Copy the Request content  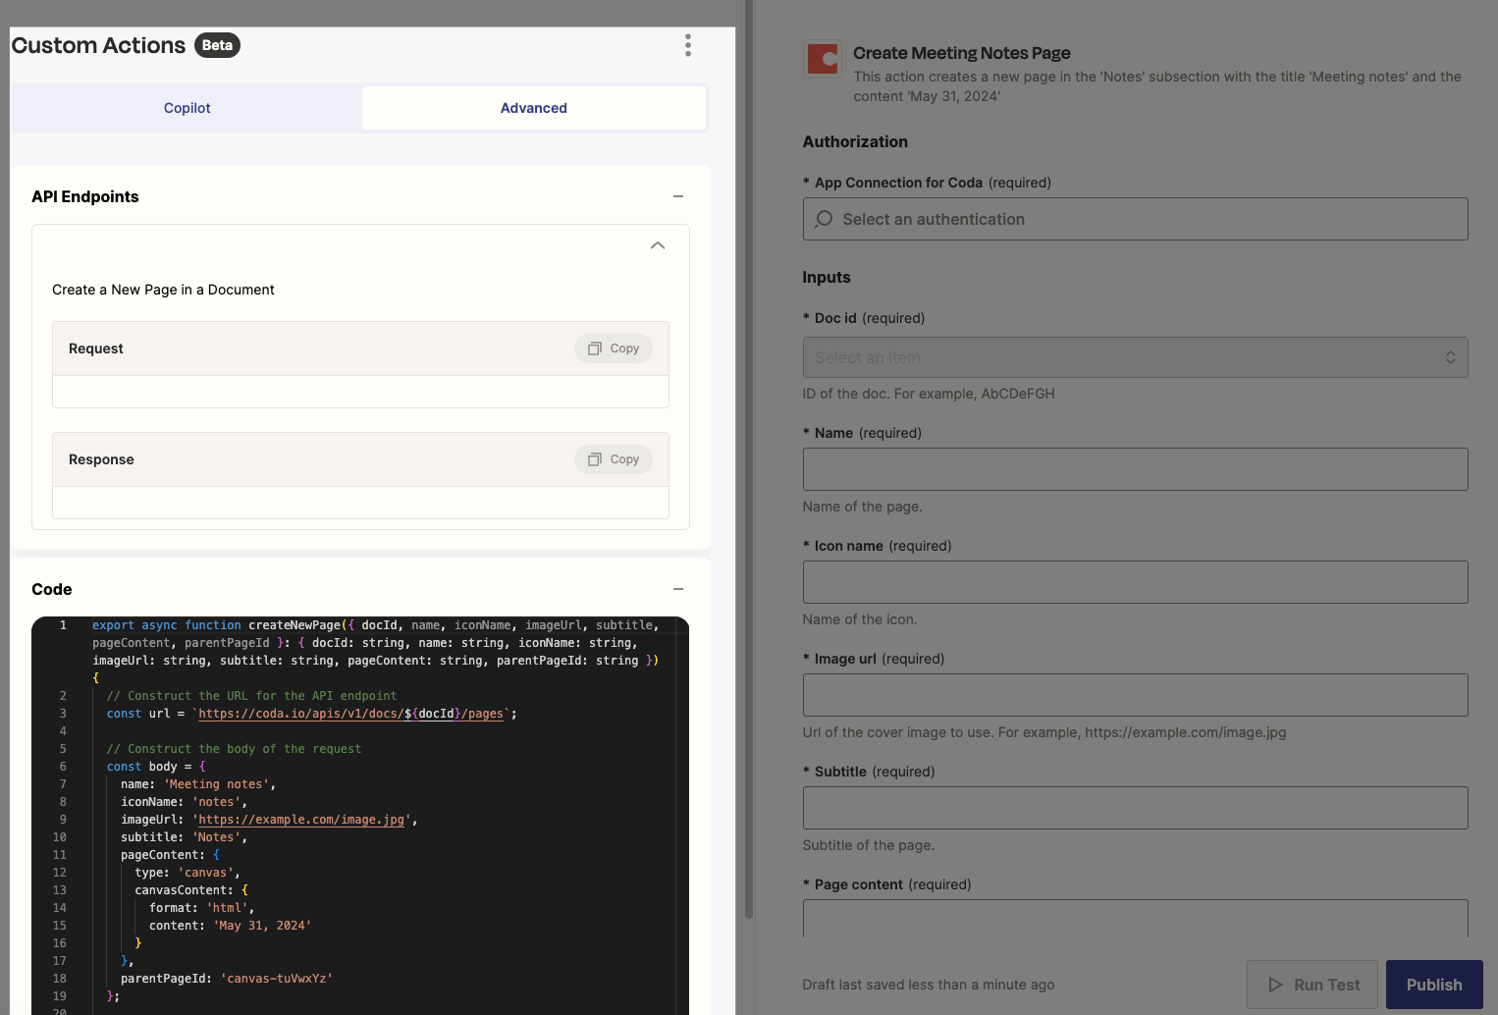[614, 348]
